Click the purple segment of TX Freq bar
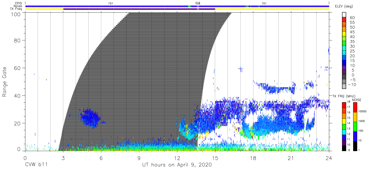This screenshot has height=171, width=370. 139,9
